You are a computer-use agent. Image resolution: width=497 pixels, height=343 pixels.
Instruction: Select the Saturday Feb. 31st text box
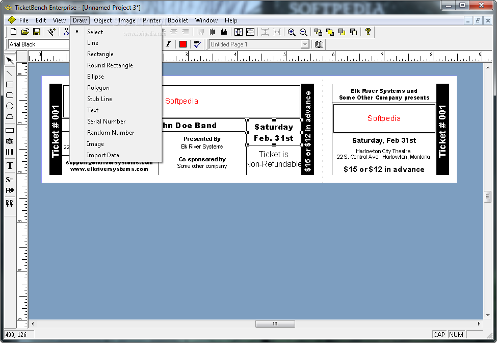[x=274, y=132]
